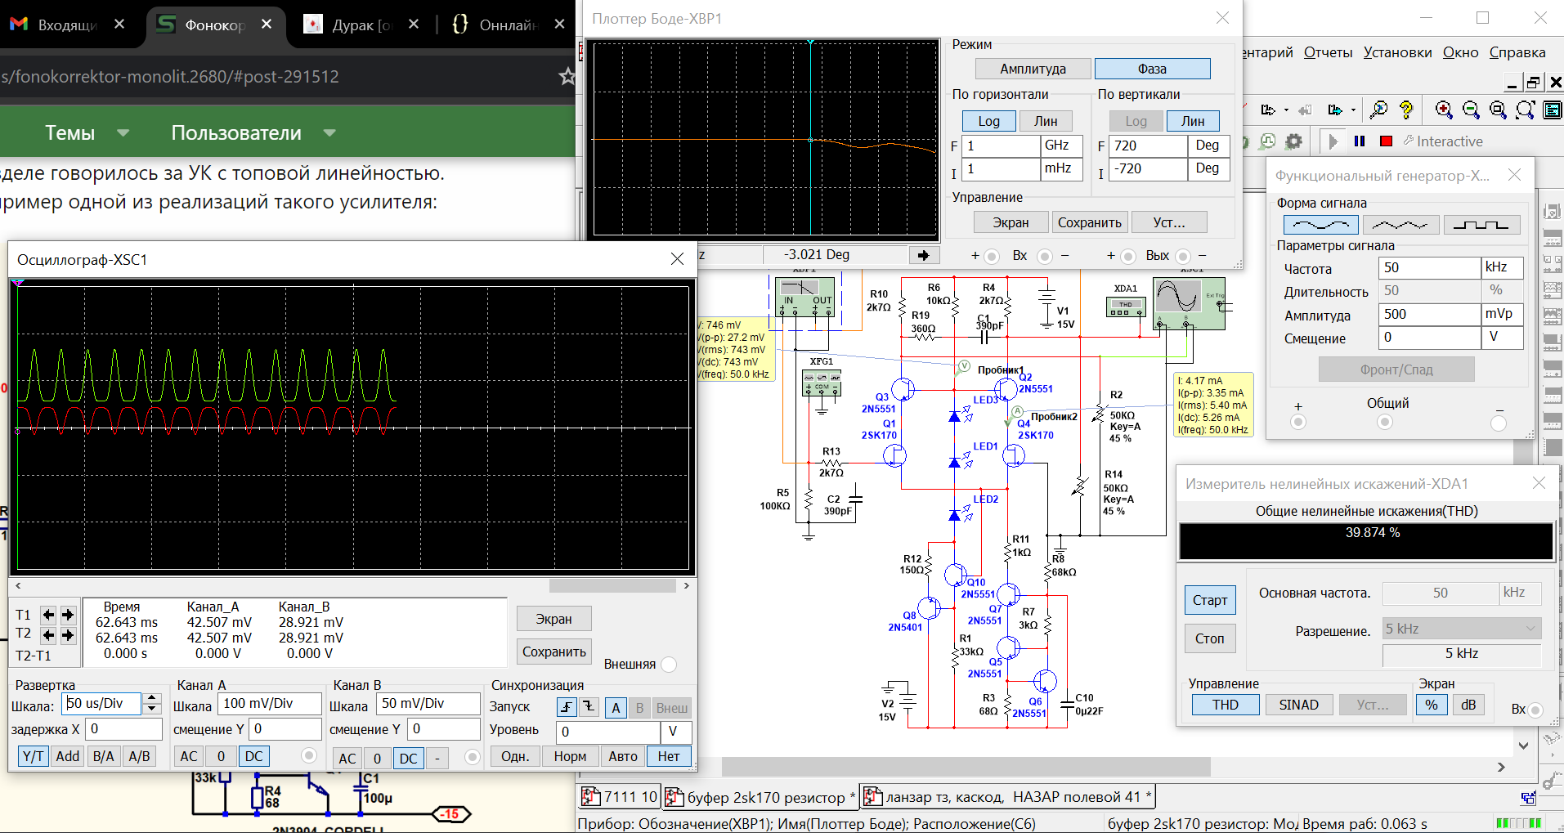Image resolution: width=1564 pixels, height=833 pixels.
Task: Open the spreadsheet view icon
Action: click(x=1552, y=110)
